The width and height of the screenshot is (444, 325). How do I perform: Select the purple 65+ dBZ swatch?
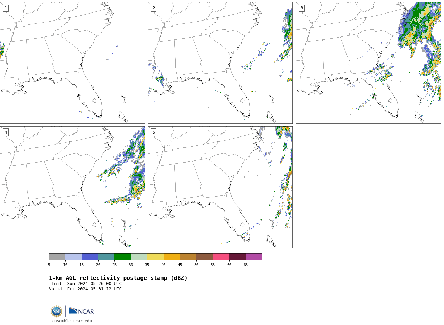point(254,257)
